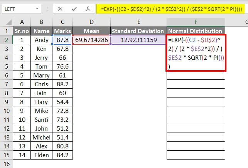The height and width of the screenshot is (168, 248).
Task: Select the name cell Jerry
Action: pyautogui.click(x=41, y=57)
